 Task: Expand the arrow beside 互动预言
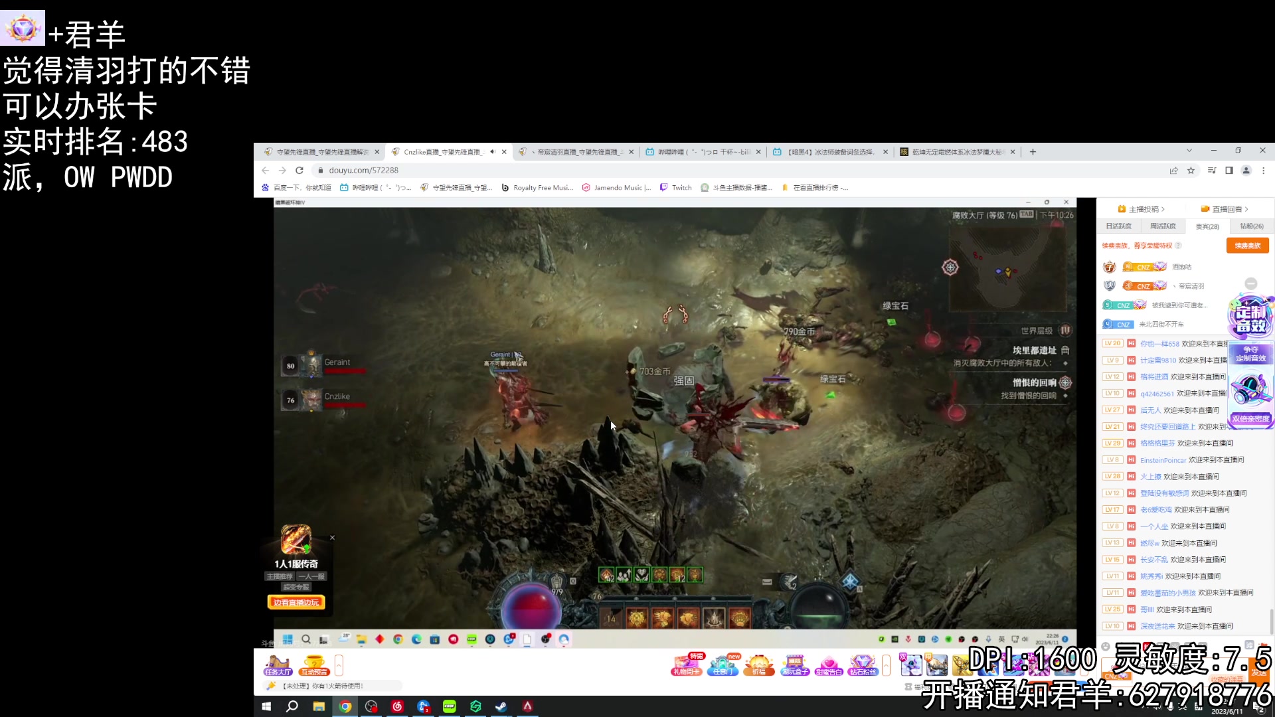coord(339,665)
